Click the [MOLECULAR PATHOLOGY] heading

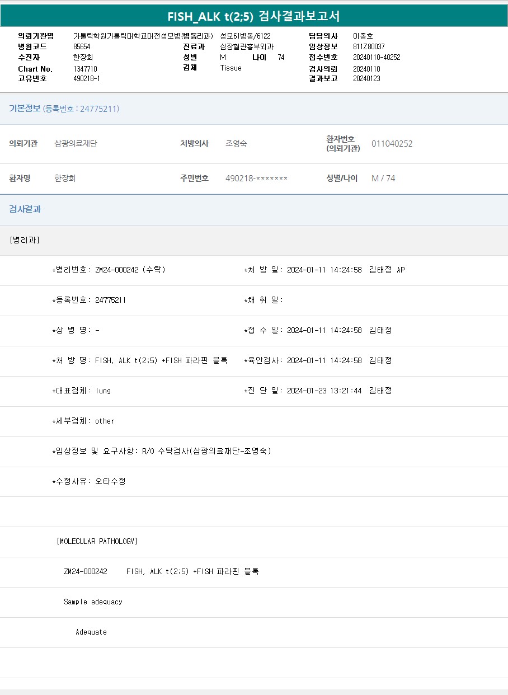click(97, 542)
